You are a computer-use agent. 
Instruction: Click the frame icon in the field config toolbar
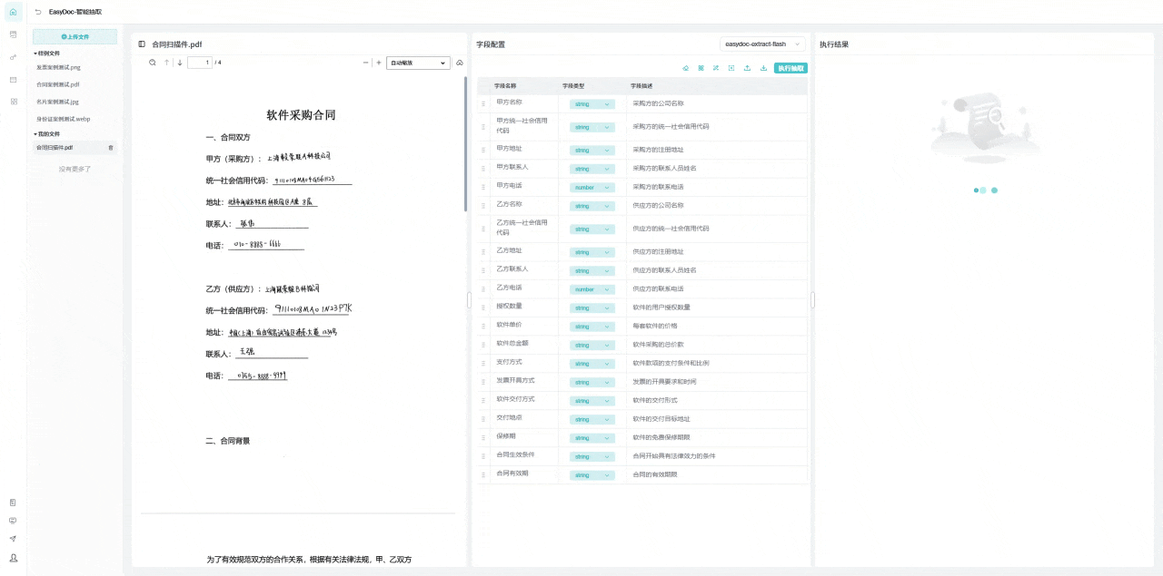pos(731,68)
